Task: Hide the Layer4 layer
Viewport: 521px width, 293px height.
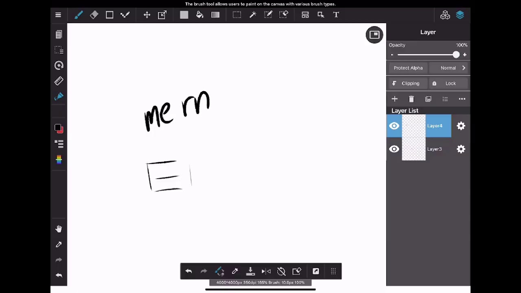Action: click(394, 126)
